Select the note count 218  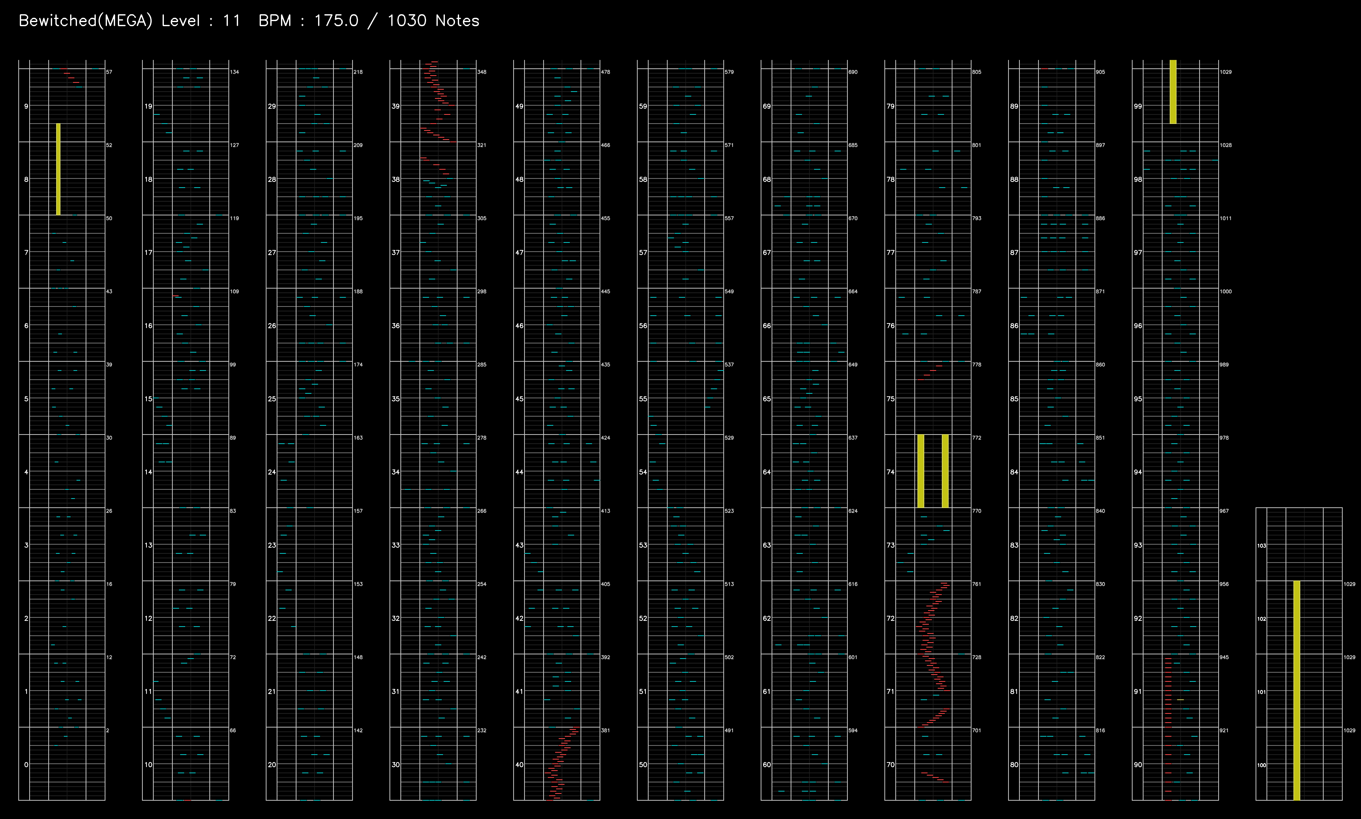pyautogui.click(x=358, y=72)
